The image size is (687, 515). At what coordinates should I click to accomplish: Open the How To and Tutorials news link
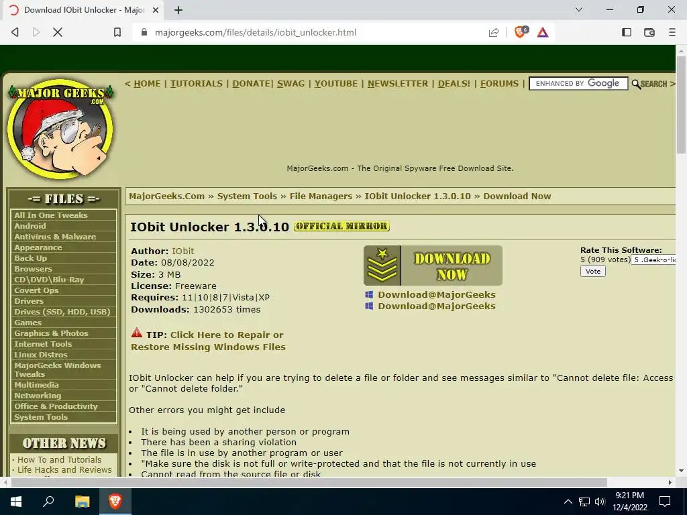tap(59, 460)
